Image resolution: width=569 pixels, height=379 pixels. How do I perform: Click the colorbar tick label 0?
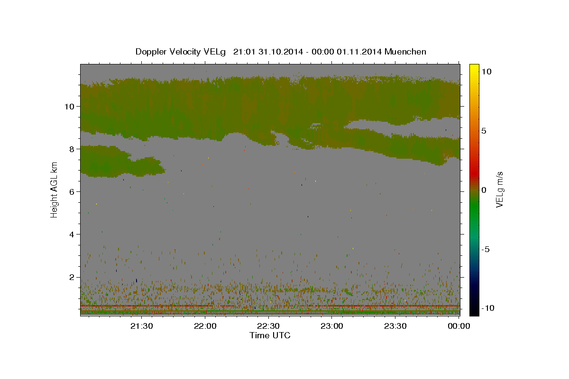click(485, 190)
